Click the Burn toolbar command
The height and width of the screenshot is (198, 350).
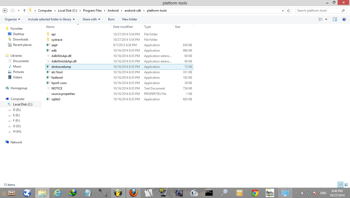pos(111,19)
